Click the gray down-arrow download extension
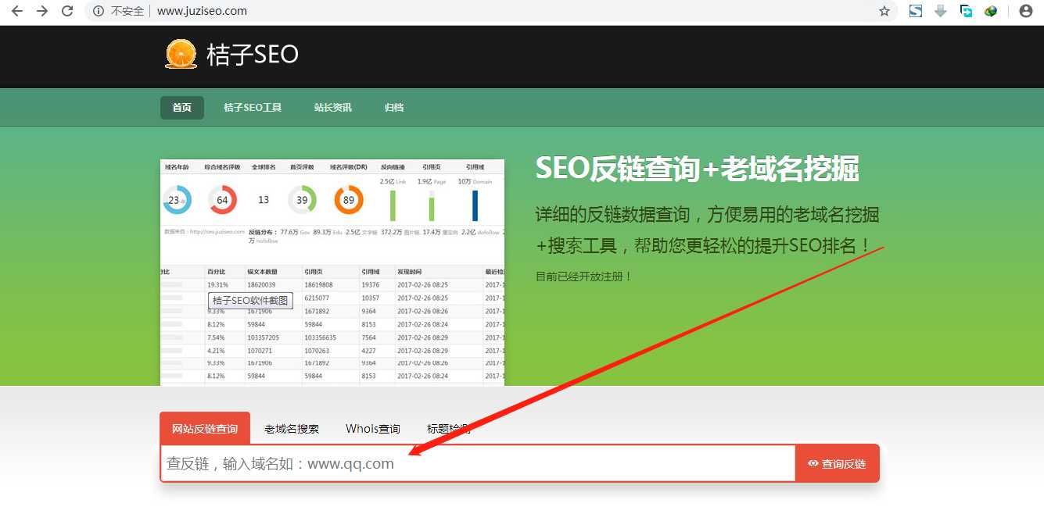 (941, 11)
